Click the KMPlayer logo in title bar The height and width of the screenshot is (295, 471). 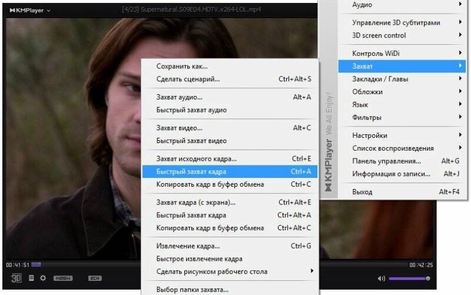click(26, 10)
